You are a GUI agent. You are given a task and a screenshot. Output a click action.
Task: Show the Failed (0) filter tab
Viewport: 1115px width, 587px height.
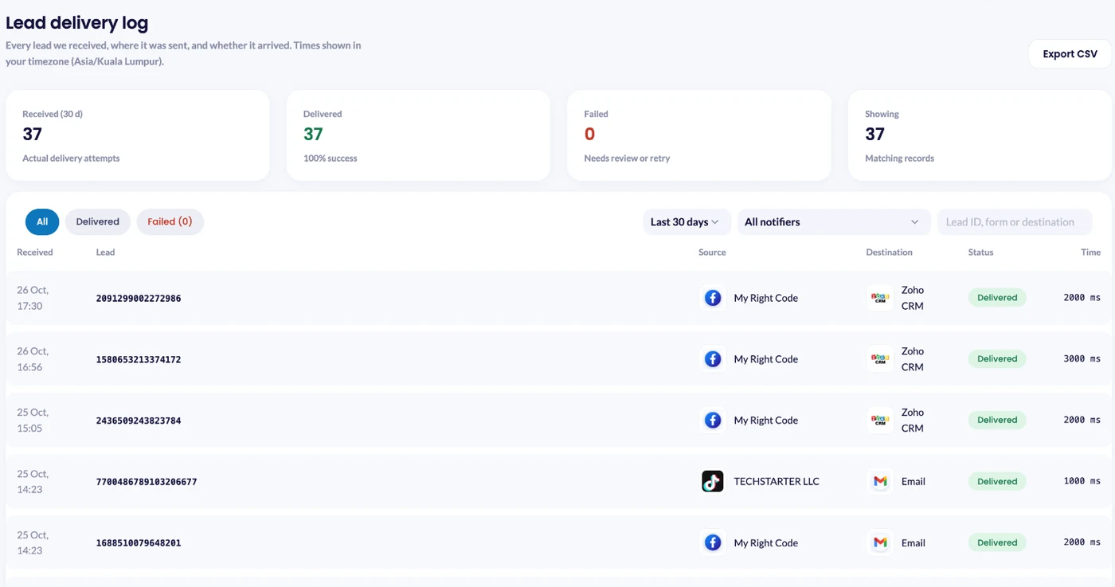(170, 222)
